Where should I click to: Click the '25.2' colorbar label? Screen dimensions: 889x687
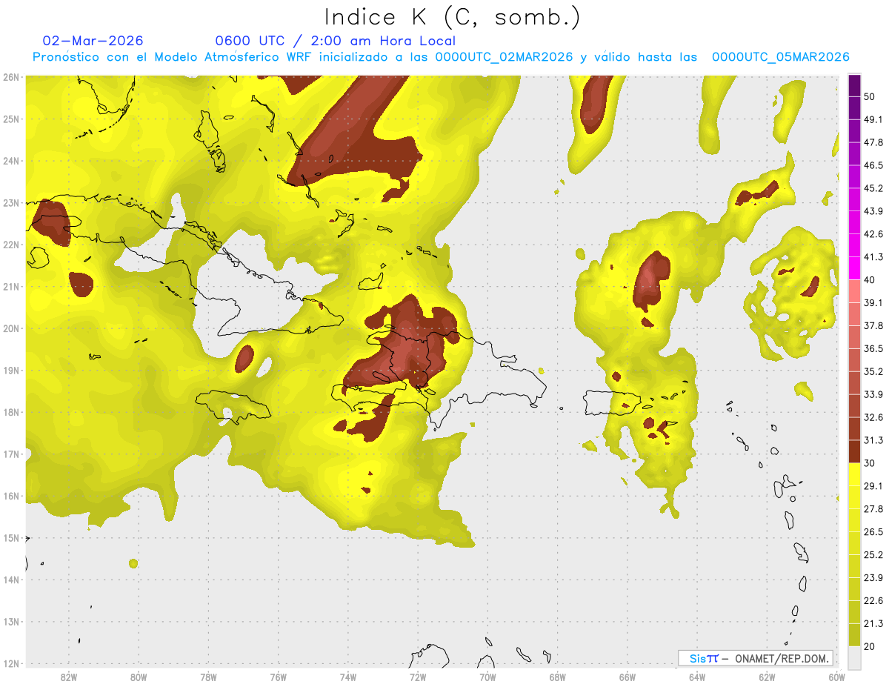[873, 554]
